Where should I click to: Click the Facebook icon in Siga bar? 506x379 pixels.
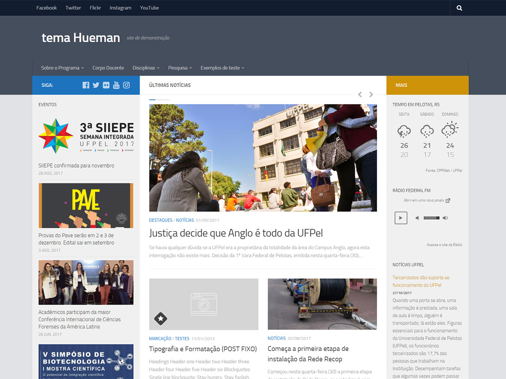click(x=86, y=85)
